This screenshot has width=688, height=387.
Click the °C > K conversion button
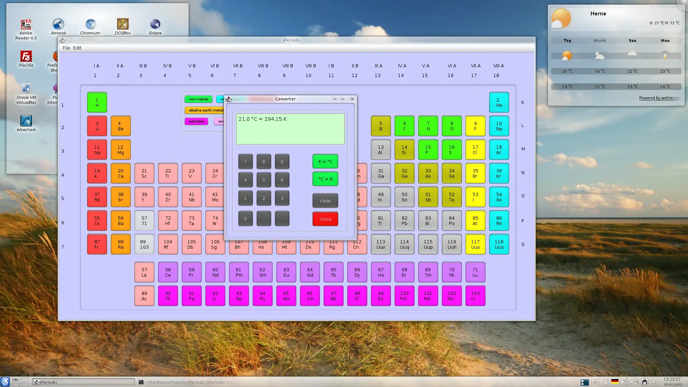click(x=325, y=178)
